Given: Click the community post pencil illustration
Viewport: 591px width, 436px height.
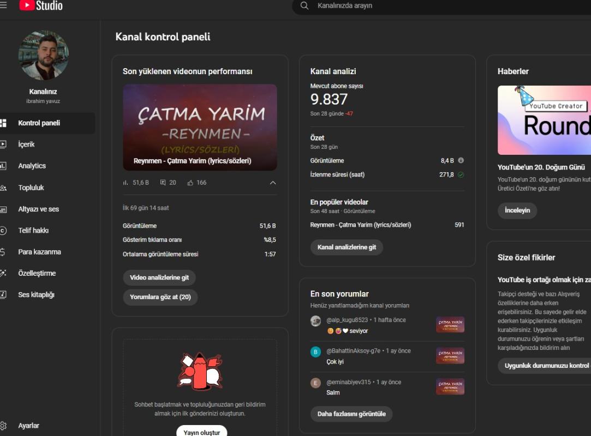Looking at the screenshot, I should (x=200, y=371).
